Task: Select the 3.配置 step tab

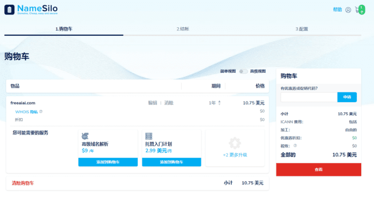Action: click(302, 29)
